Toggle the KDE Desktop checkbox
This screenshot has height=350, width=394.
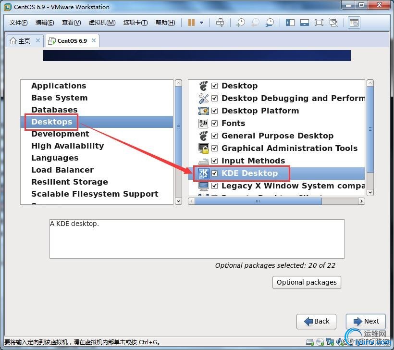(214, 173)
